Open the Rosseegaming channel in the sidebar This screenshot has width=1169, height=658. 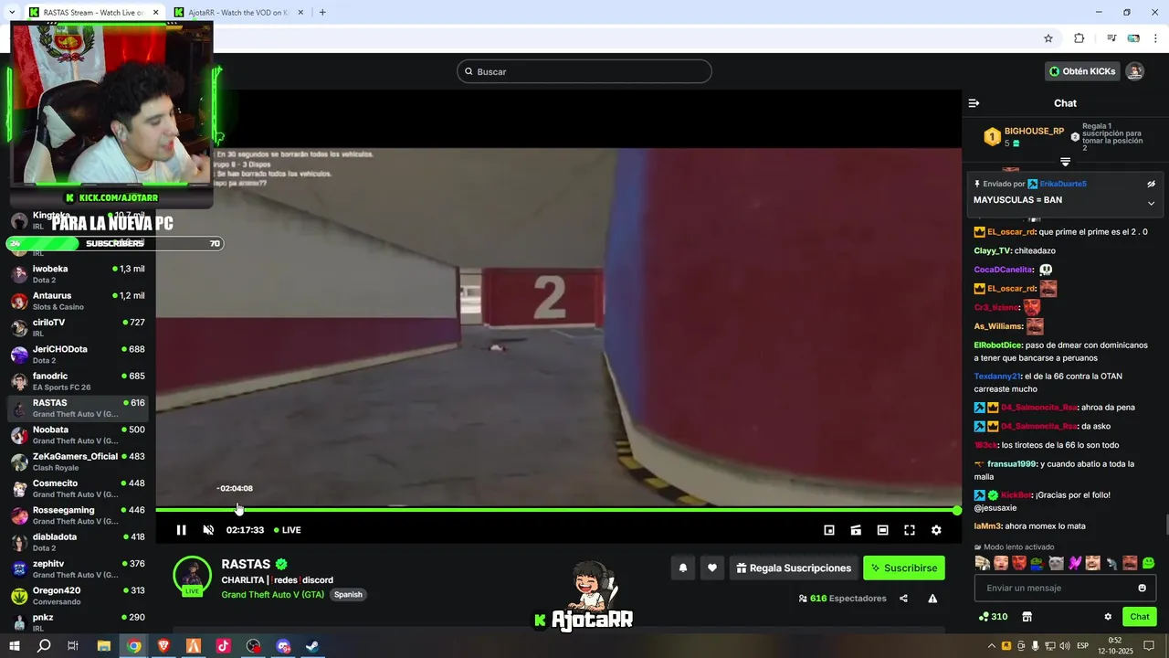tap(78, 515)
